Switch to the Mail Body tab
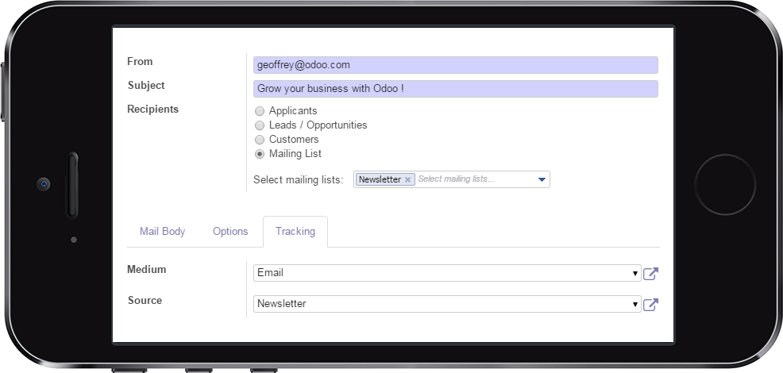This screenshot has width=783, height=373. tap(162, 231)
